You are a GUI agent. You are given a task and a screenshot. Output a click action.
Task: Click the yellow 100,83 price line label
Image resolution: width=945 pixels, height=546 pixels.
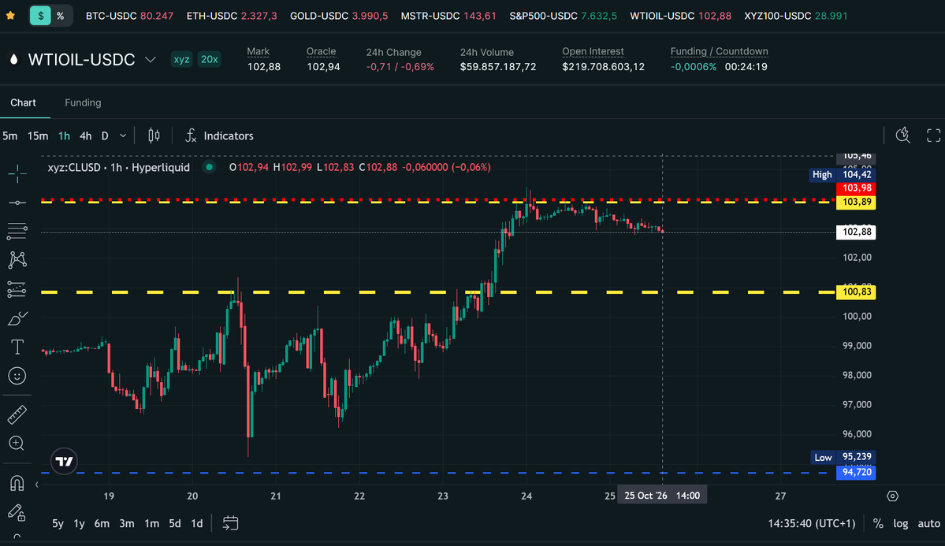pyautogui.click(x=856, y=292)
